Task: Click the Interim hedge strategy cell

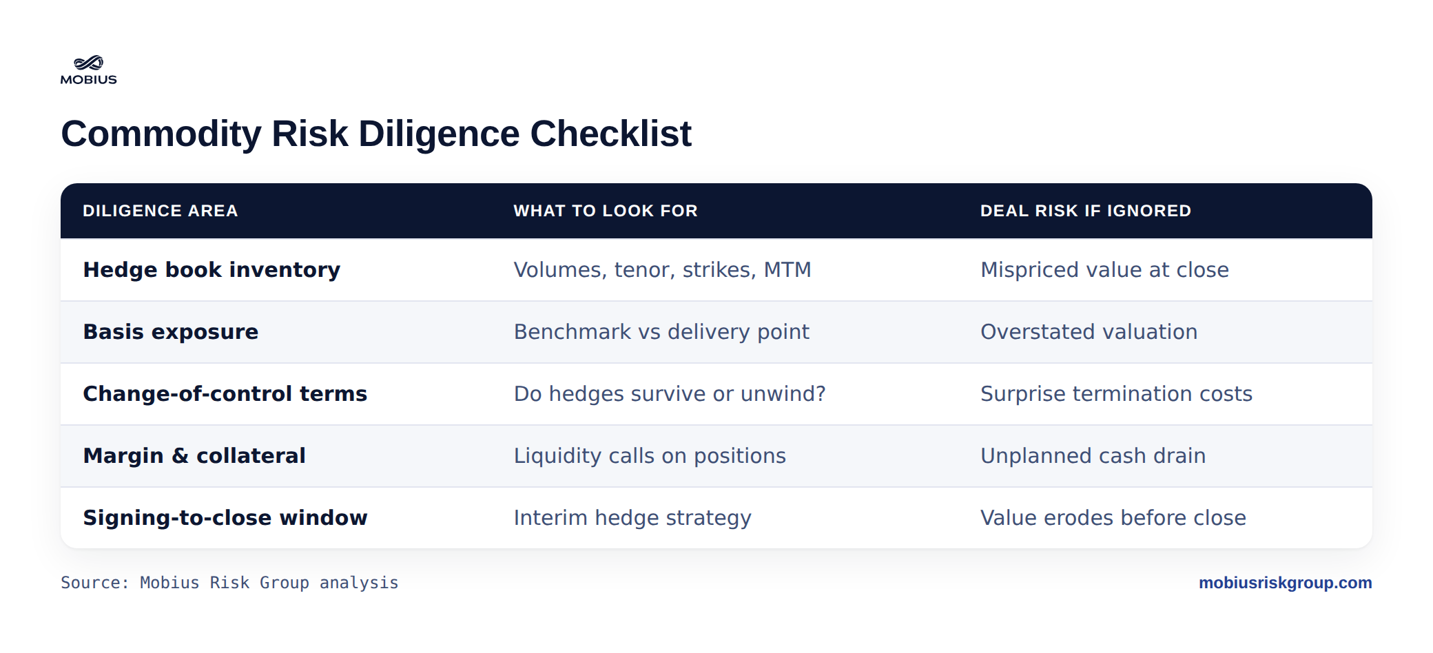Action: pos(632,518)
